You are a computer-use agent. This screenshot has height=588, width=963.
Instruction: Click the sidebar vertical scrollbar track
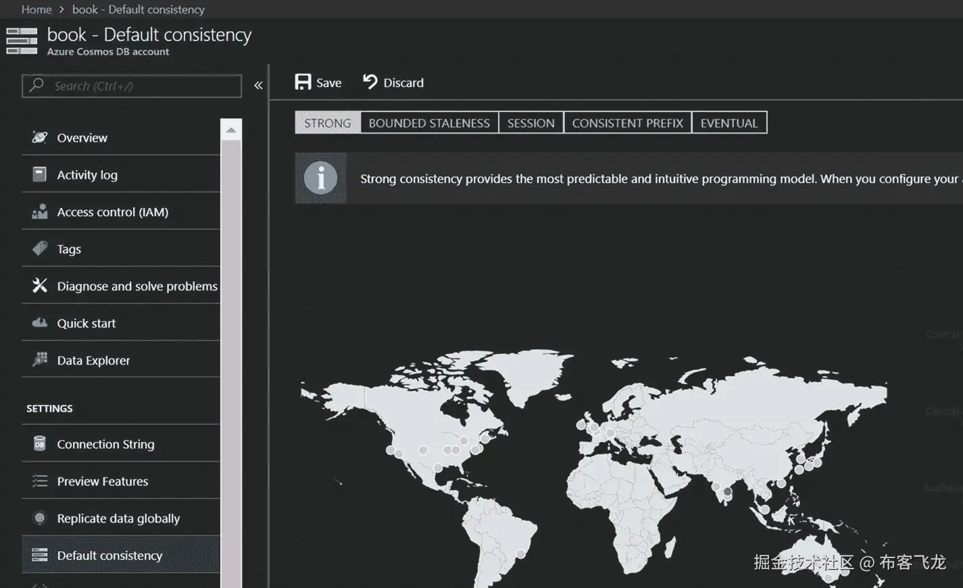(231, 365)
